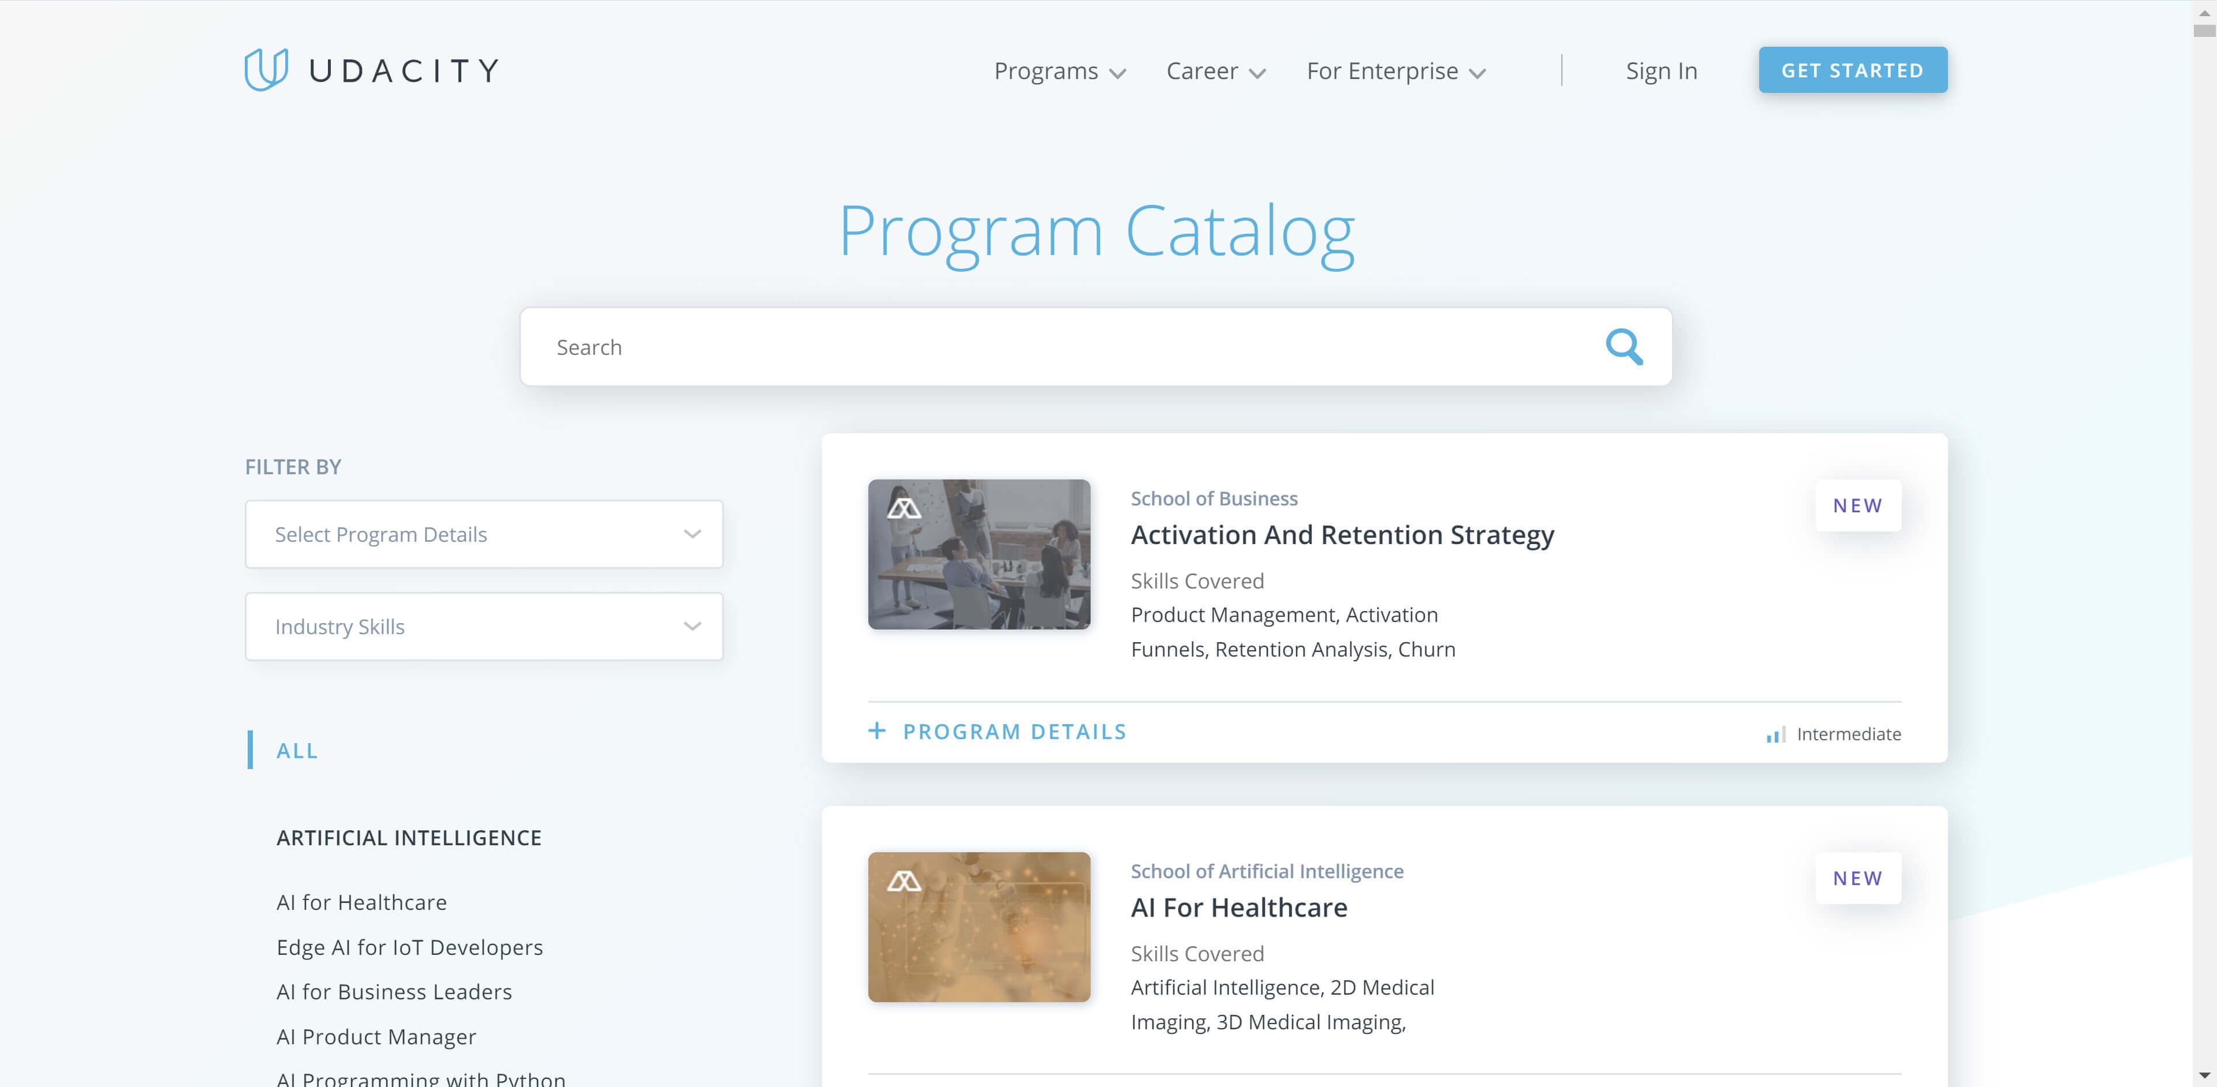Click the search input field

[x=1096, y=346]
